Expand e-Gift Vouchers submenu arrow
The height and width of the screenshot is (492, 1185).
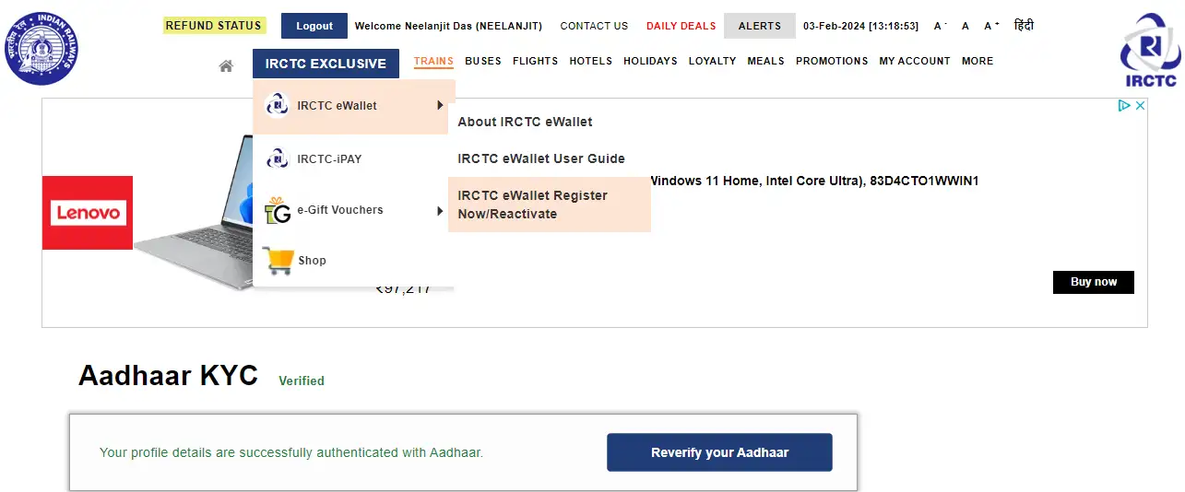(440, 211)
